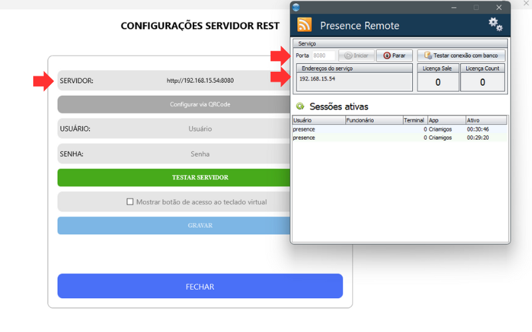Sort sessions by App column header
The width and height of the screenshot is (532, 332).
[x=446, y=120]
